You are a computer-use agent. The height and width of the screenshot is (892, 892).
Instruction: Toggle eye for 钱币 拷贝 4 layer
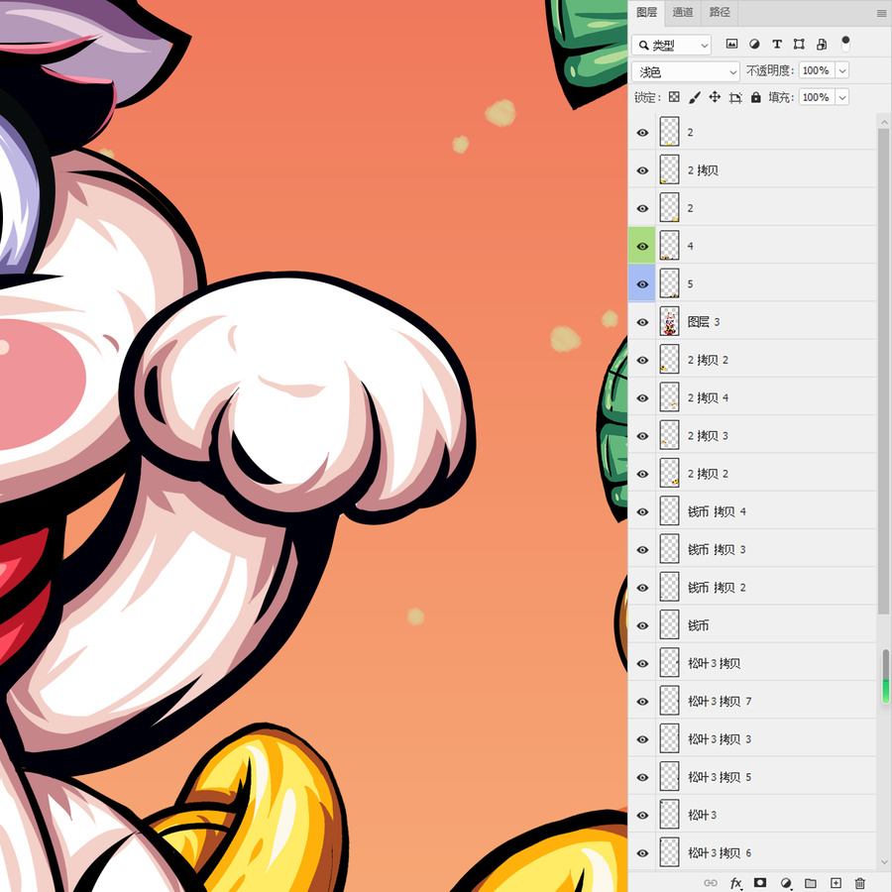pyautogui.click(x=642, y=512)
